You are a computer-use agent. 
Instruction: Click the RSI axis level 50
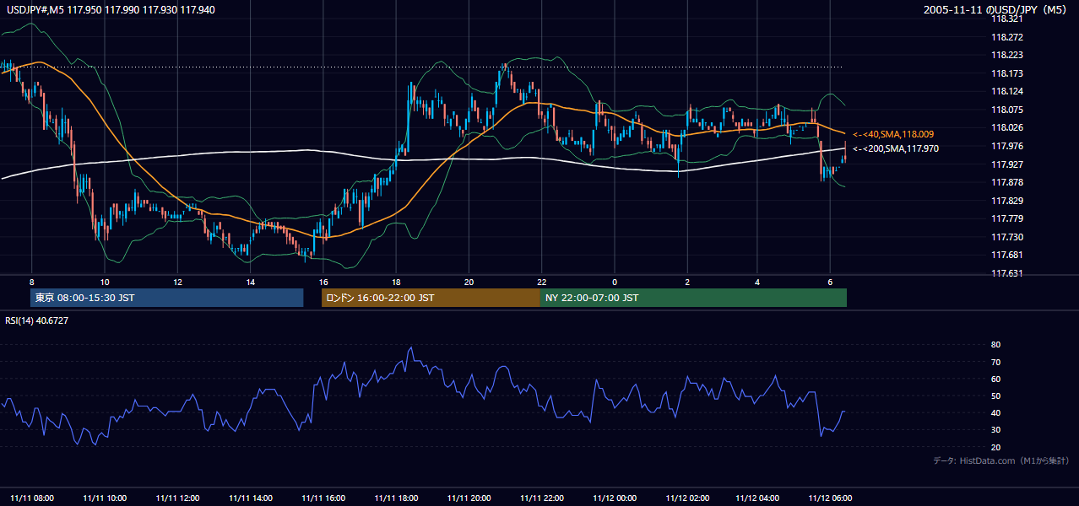[995, 396]
